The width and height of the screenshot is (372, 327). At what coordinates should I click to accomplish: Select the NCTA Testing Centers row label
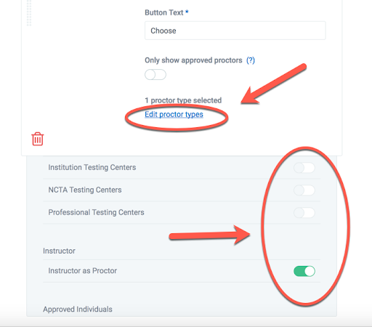pyautogui.click(x=85, y=190)
